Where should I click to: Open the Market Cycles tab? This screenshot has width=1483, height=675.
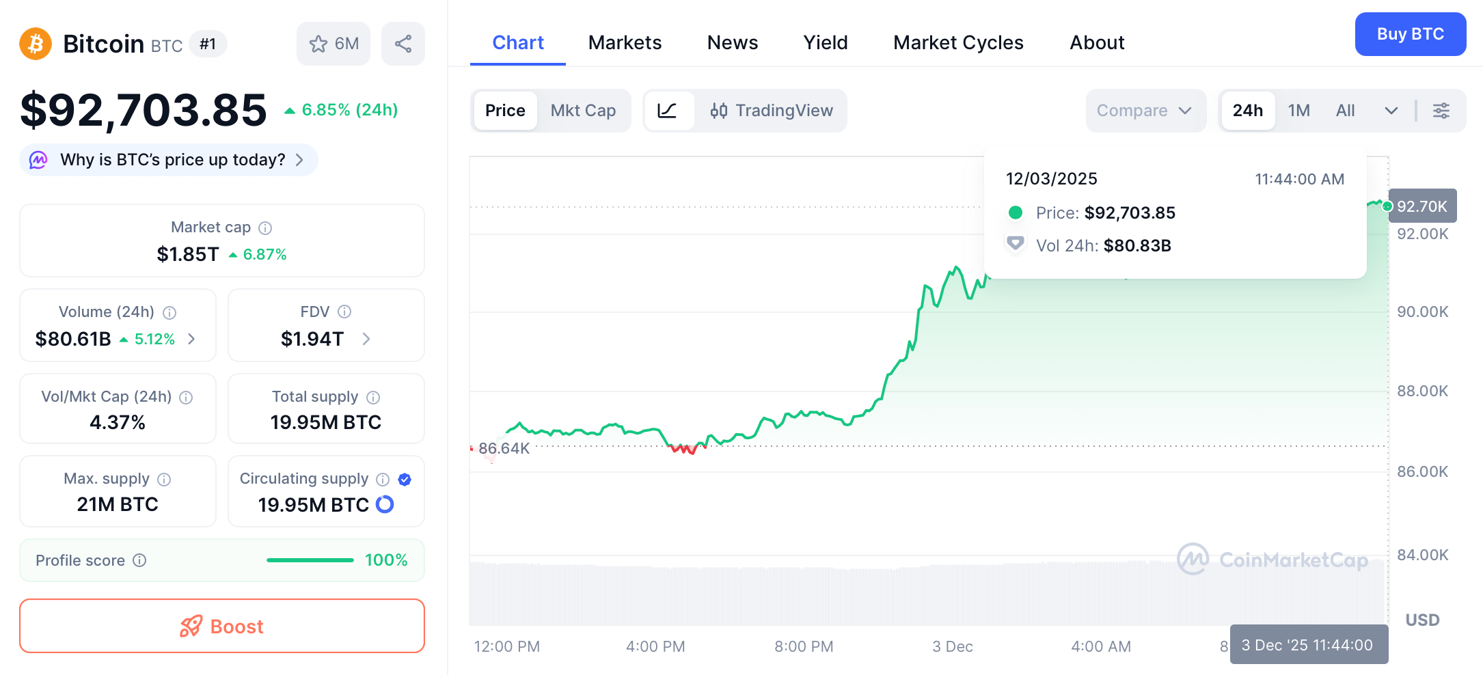(957, 42)
